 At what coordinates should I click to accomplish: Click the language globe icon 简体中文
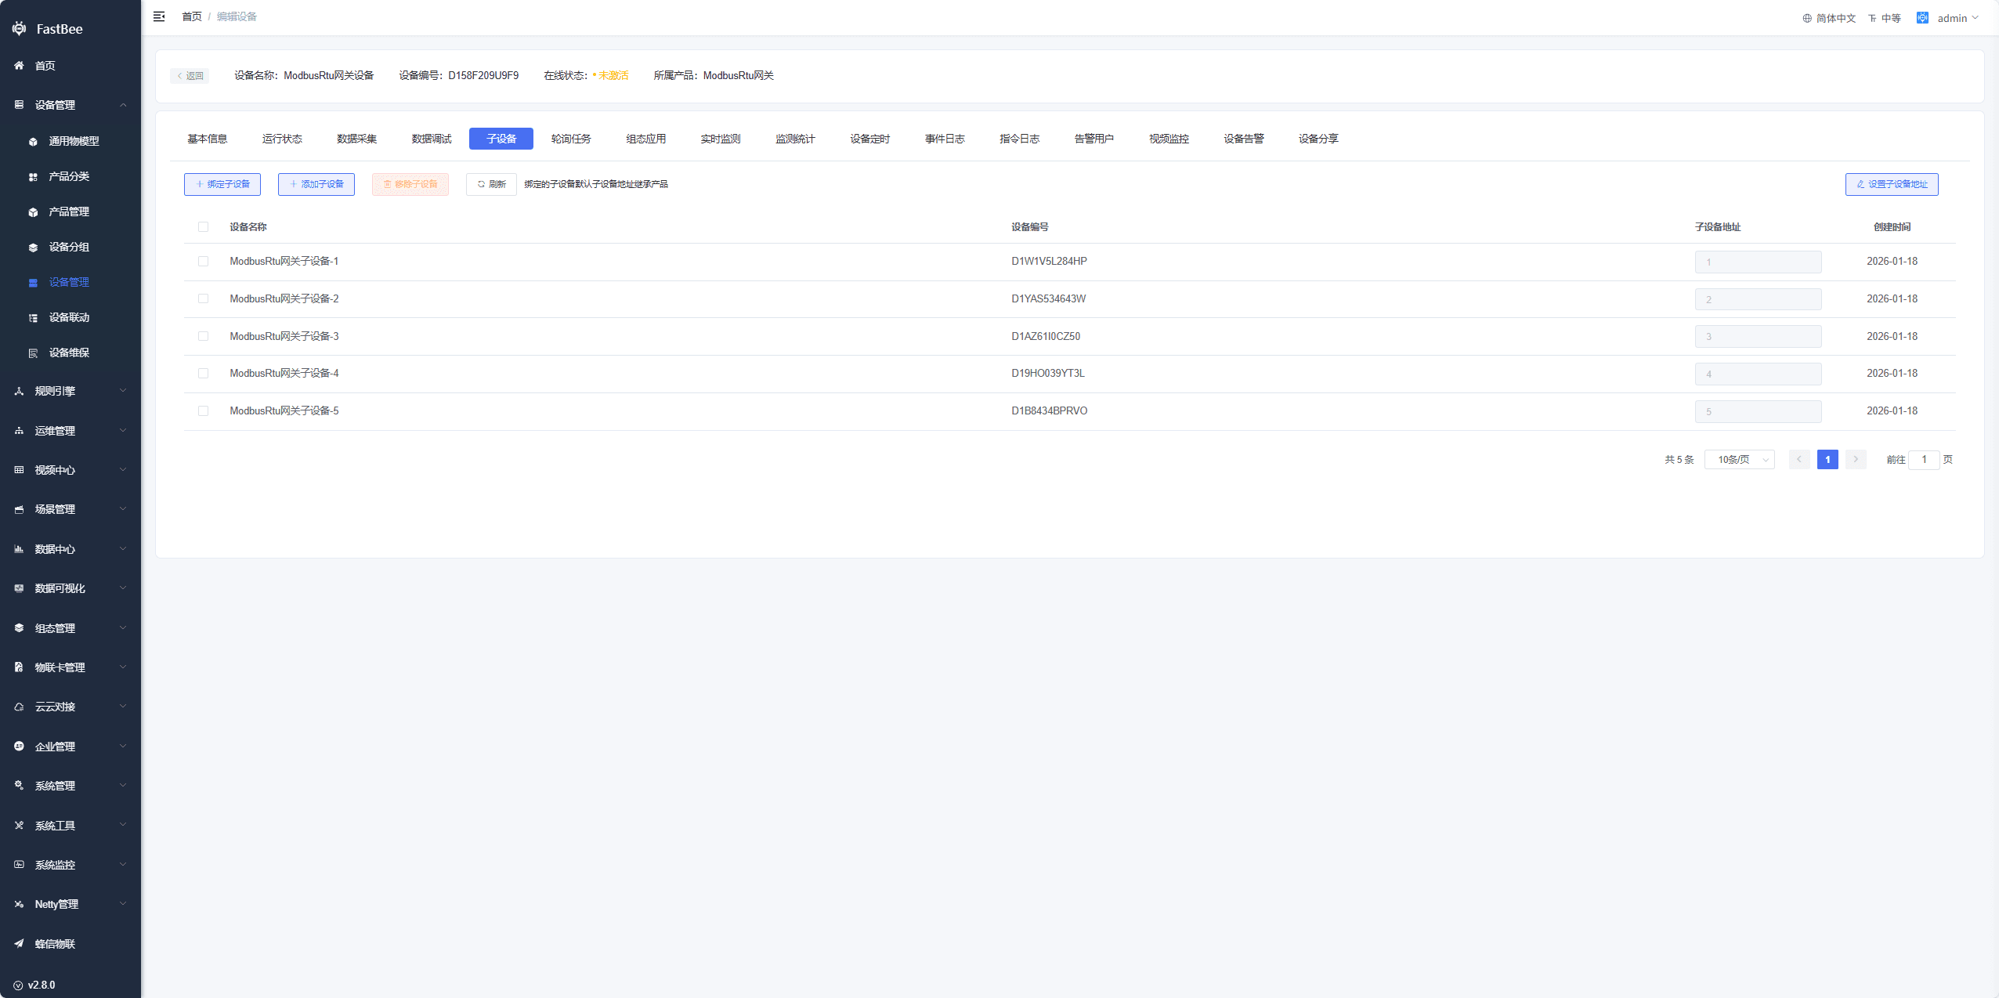click(x=1807, y=18)
